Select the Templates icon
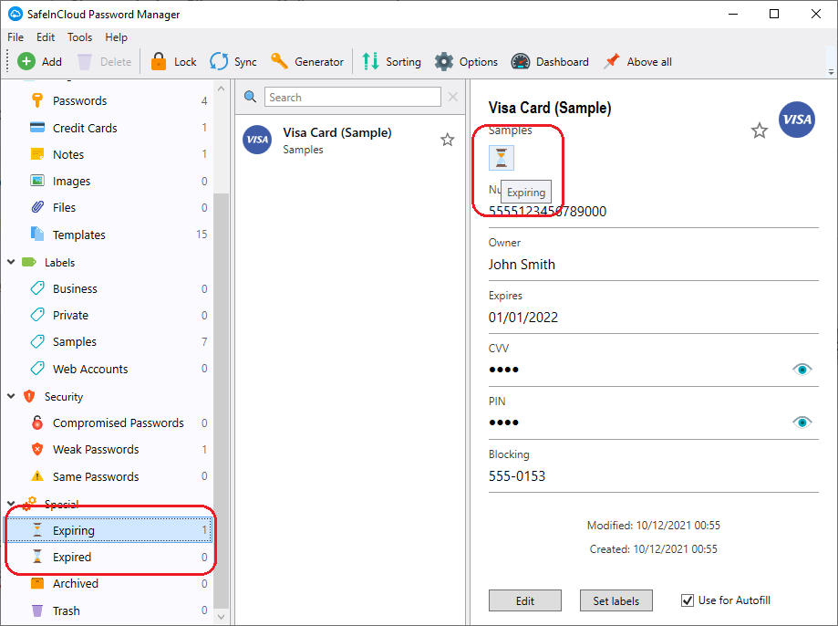The image size is (838, 626). tap(37, 234)
